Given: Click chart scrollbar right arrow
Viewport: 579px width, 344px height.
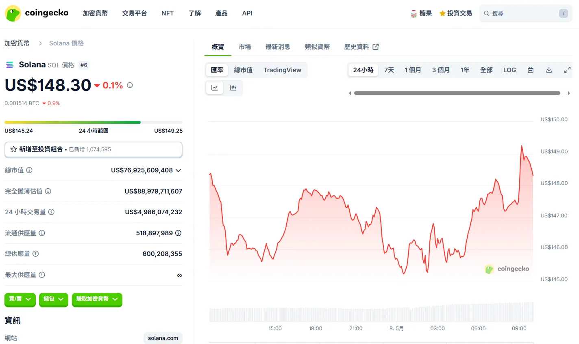Looking at the screenshot, I should [x=569, y=93].
